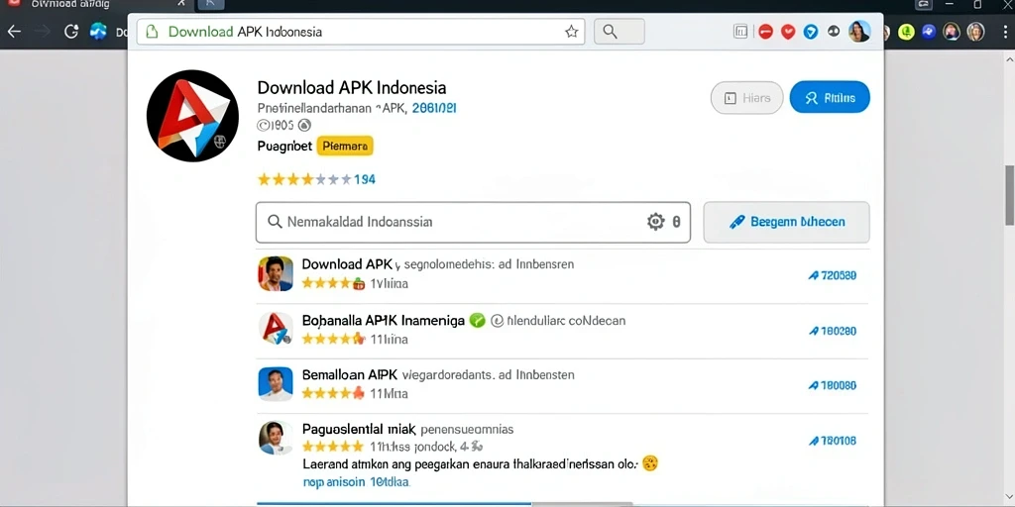This screenshot has height=507, width=1015.
Task: Click the yellow 'Piemera' badge
Action: pyautogui.click(x=345, y=147)
